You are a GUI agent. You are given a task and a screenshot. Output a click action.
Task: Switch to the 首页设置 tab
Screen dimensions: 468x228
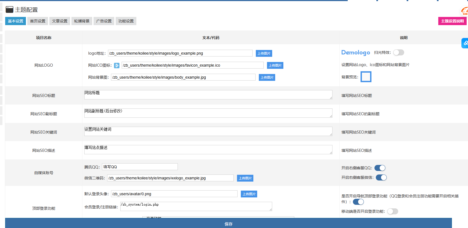pyautogui.click(x=38, y=21)
